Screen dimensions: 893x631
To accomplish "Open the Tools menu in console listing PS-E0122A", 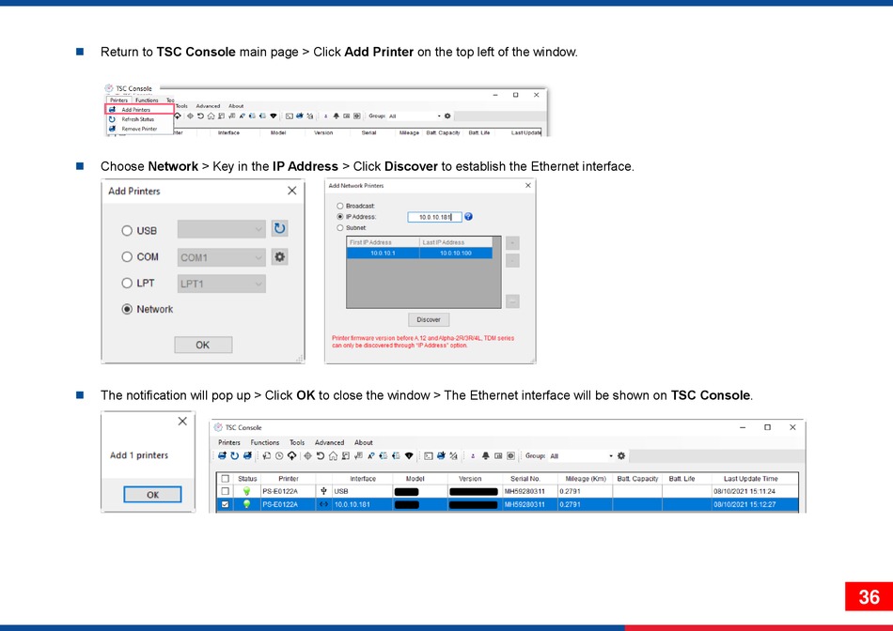I will pos(297,442).
